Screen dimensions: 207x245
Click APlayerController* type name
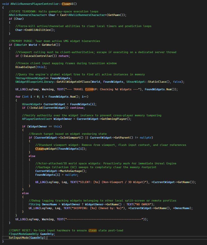(x=37, y=119)
